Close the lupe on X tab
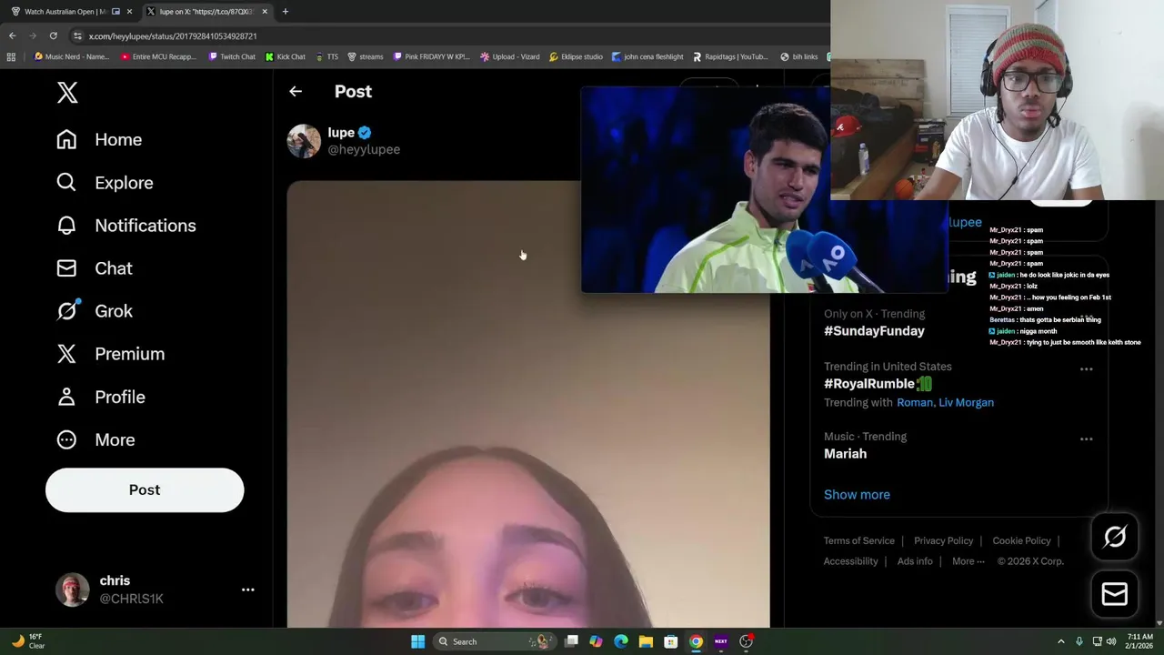The width and height of the screenshot is (1164, 655). (265, 12)
